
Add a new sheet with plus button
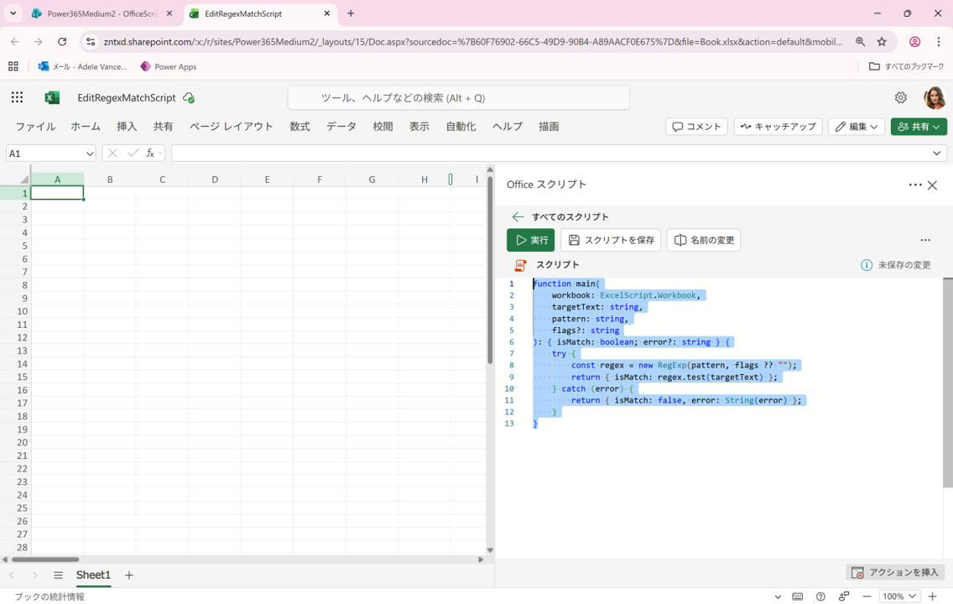coord(129,575)
